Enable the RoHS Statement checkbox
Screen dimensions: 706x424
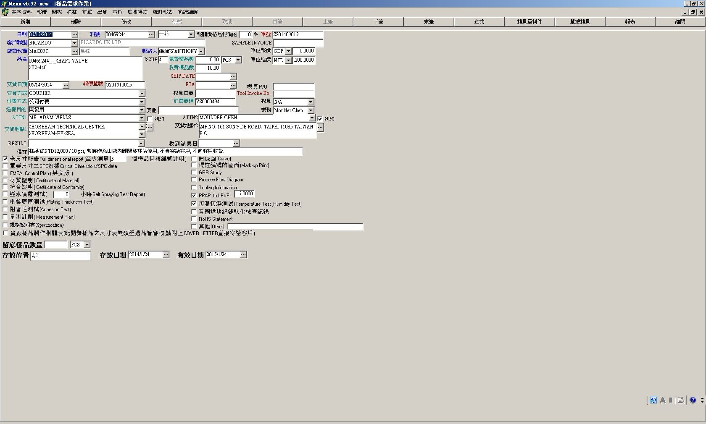194,219
